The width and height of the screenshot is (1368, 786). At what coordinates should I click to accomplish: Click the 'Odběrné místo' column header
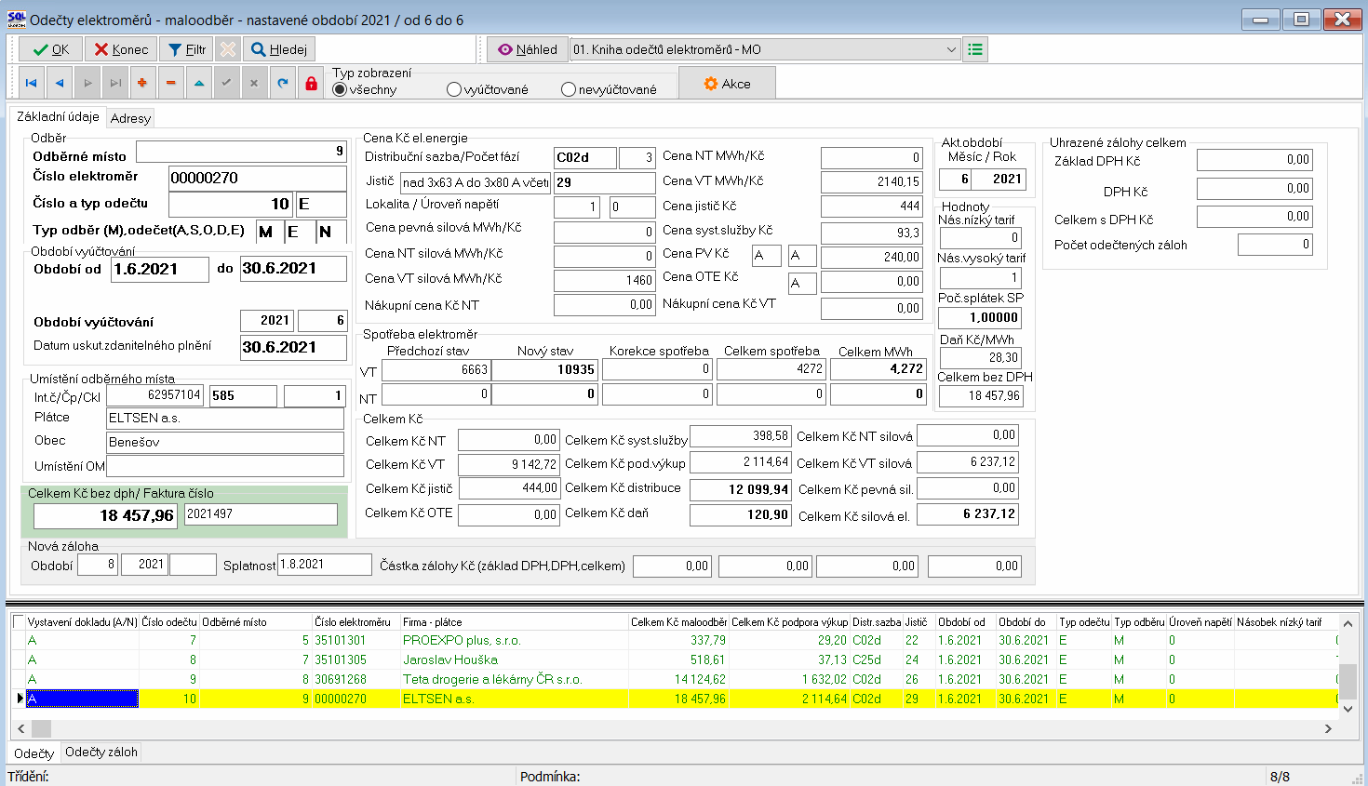pos(256,621)
